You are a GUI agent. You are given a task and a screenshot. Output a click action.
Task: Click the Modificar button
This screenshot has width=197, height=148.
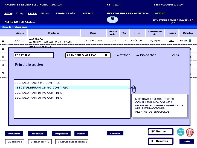click(x=37, y=133)
